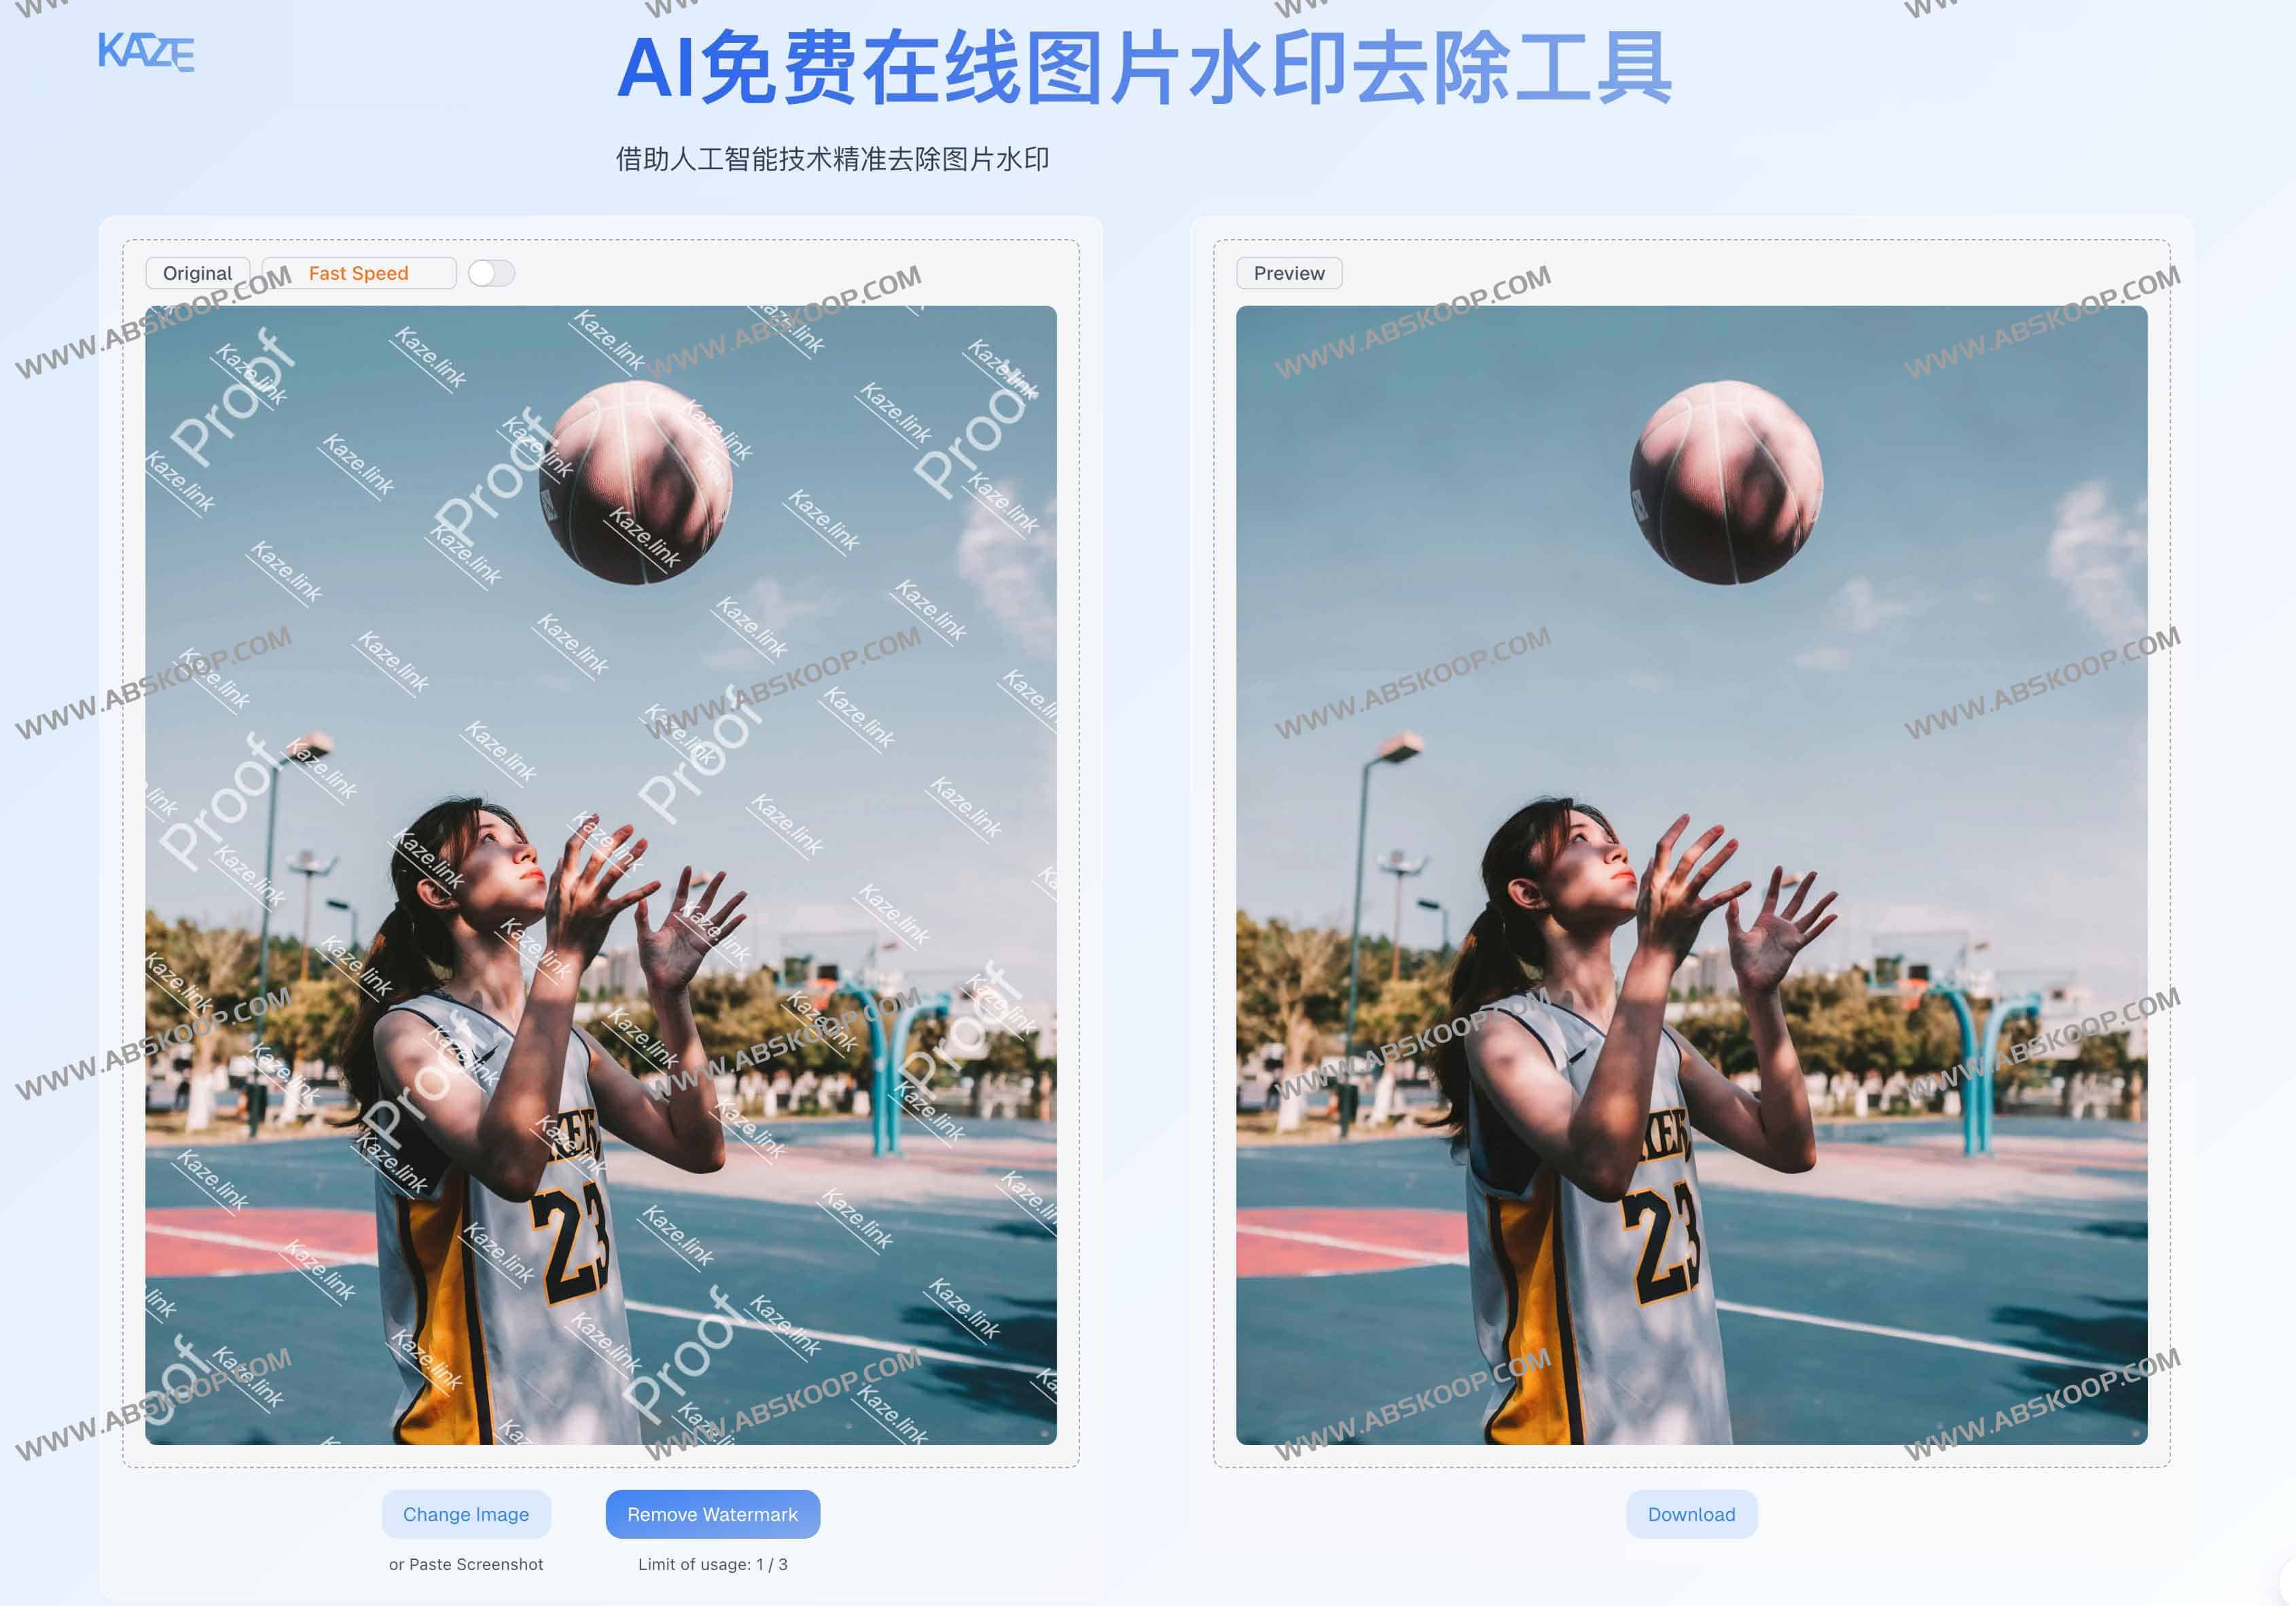Click the watermark removal AI icon
This screenshot has height=1606, width=2296.
point(145,47)
